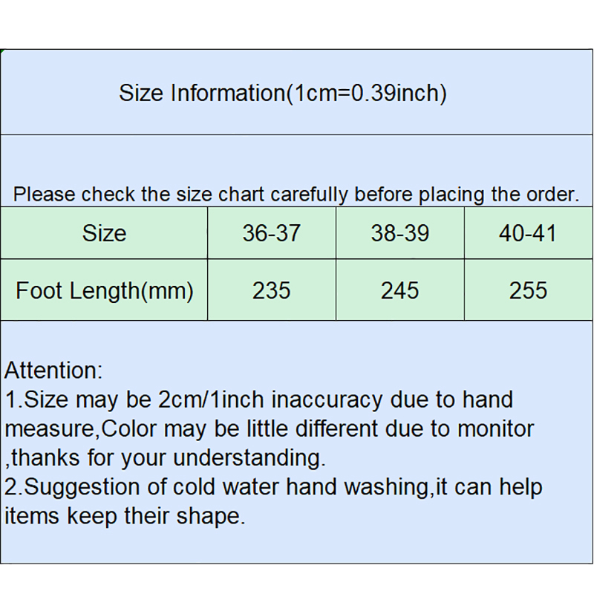Select the 36-37 size cell
594x594 pixels.
click(x=271, y=233)
